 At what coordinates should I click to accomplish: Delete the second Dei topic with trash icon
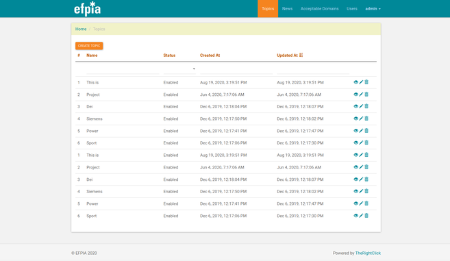pyautogui.click(x=366, y=179)
